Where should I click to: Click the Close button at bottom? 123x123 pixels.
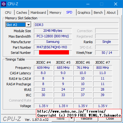click(x=110, y=118)
